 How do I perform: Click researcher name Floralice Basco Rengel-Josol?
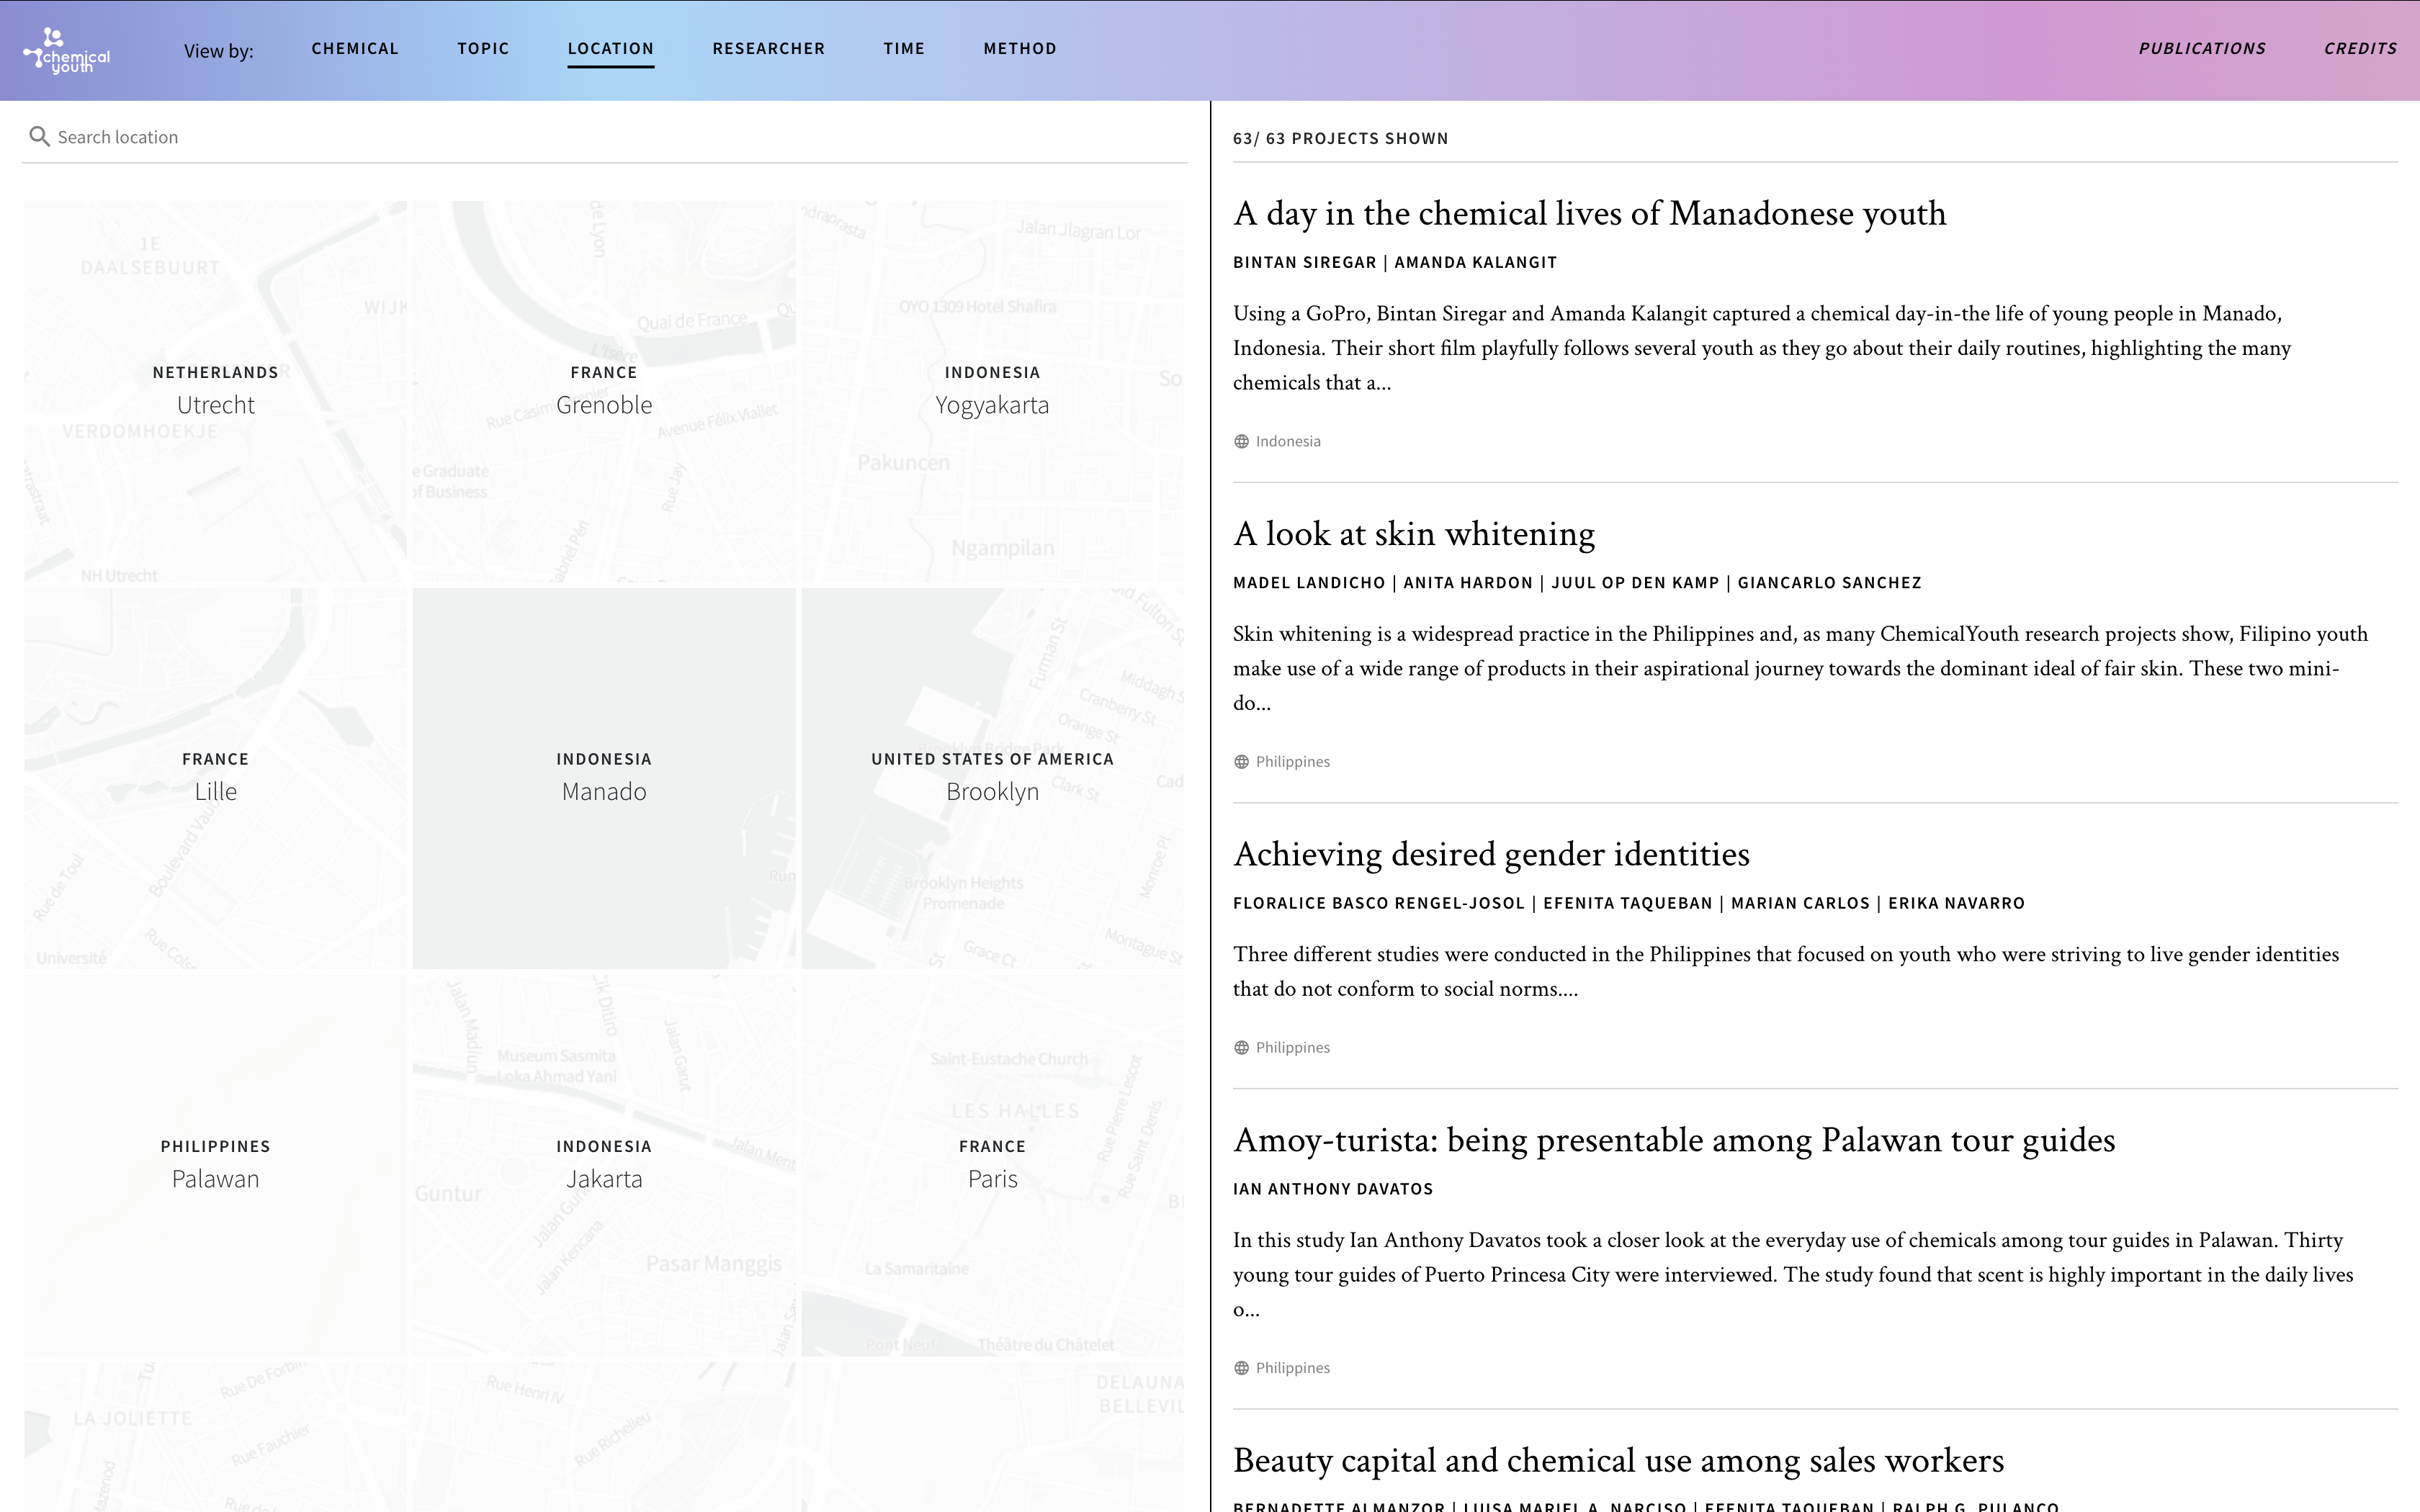coord(1379,903)
